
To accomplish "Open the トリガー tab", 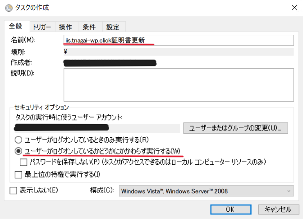I will 42,27.
